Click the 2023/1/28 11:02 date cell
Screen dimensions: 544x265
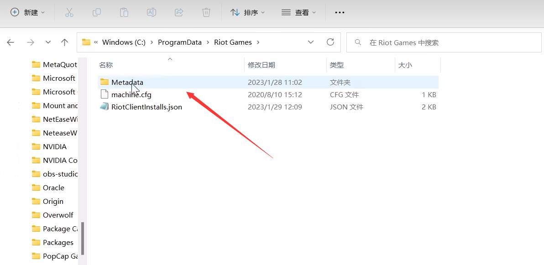pos(275,82)
